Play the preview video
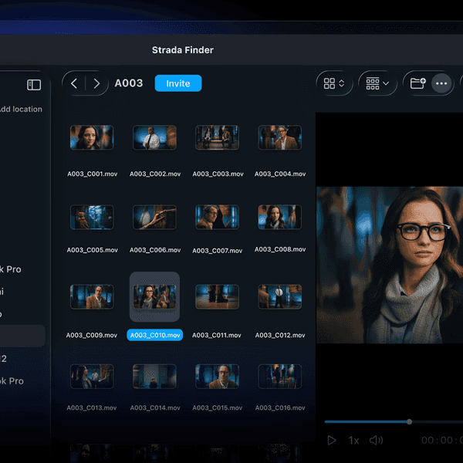This screenshot has height=463, width=463. click(332, 441)
